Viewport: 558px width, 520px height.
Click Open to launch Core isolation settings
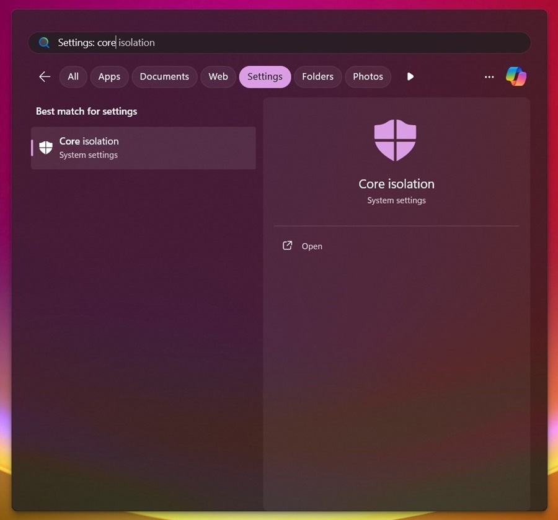tap(312, 246)
